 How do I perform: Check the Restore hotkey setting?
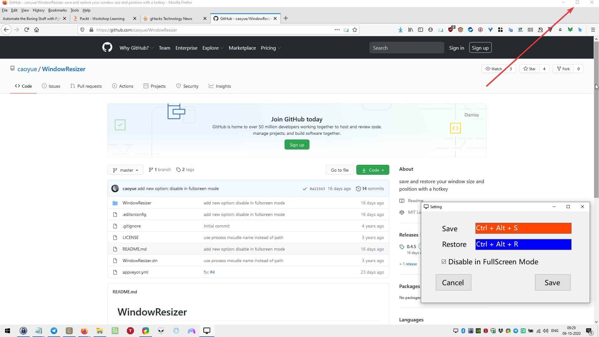[523, 244]
